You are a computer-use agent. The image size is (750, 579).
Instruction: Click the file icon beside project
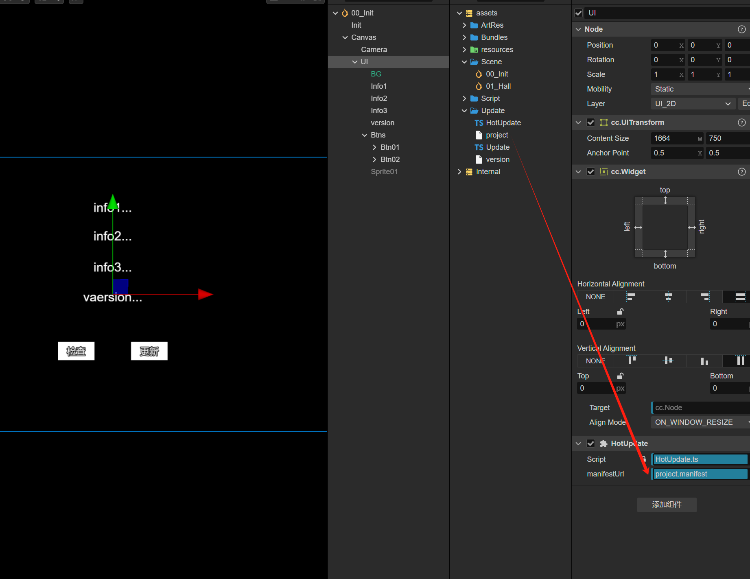point(479,135)
